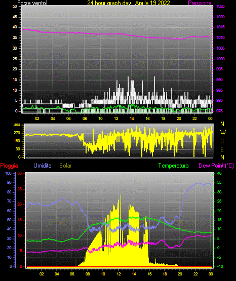
Task: Click the S compass direction letter
Action: pyautogui.click(x=222, y=141)
